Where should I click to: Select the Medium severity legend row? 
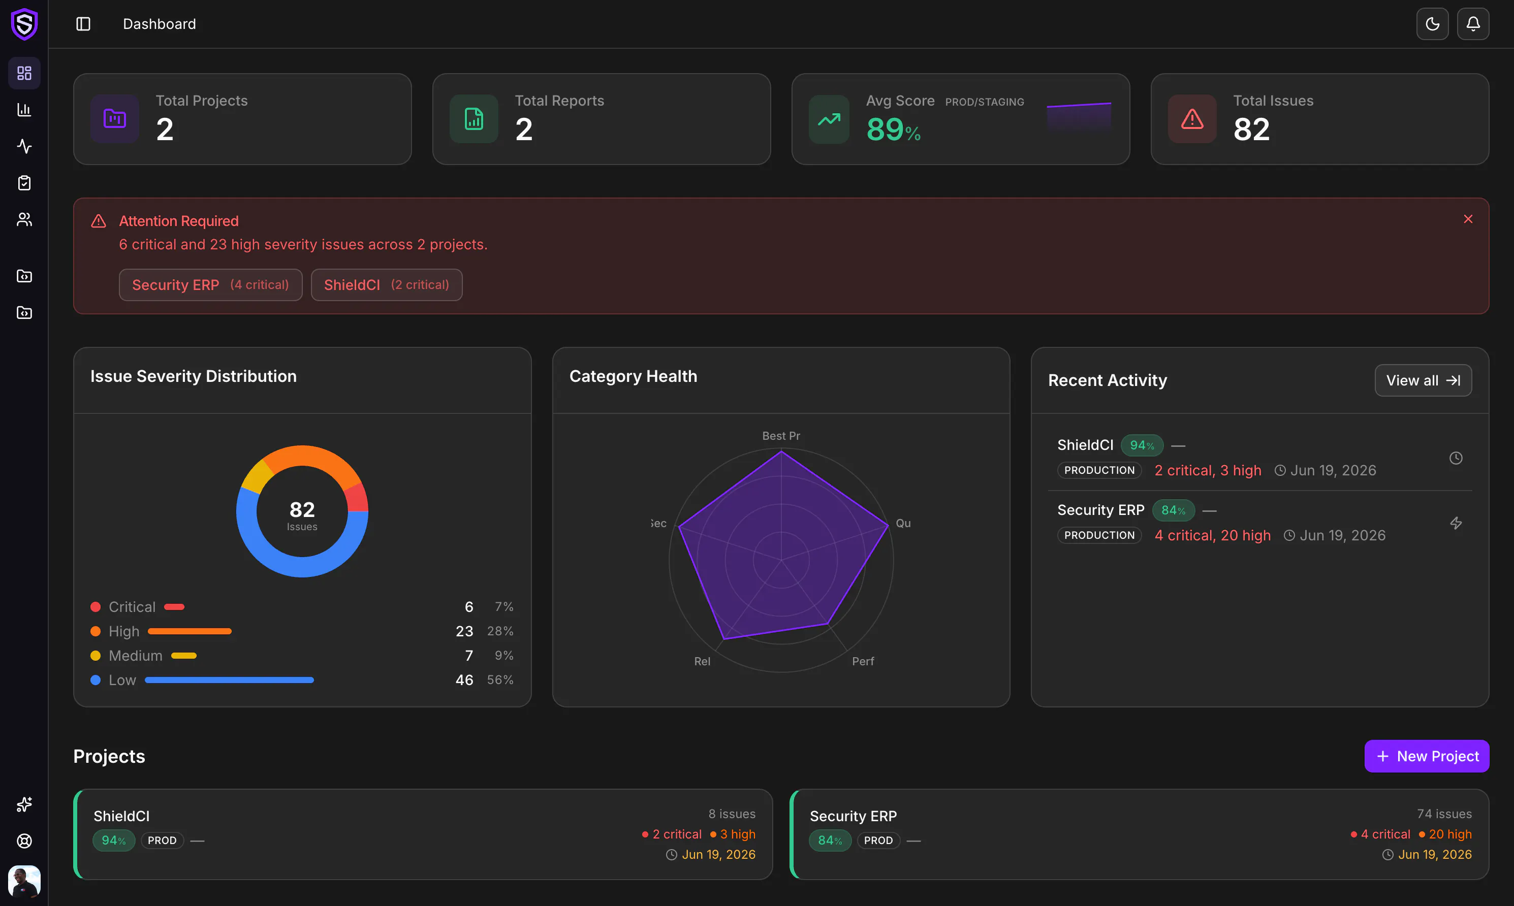coord(302,656)
